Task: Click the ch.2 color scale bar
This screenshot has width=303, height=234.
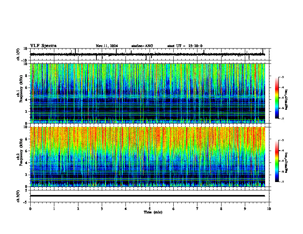Action: (x=277, y=161)
